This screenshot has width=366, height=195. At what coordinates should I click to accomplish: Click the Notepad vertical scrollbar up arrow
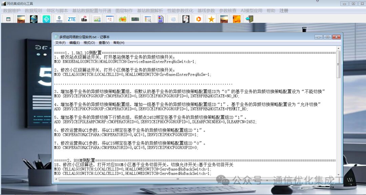[338, 48]
